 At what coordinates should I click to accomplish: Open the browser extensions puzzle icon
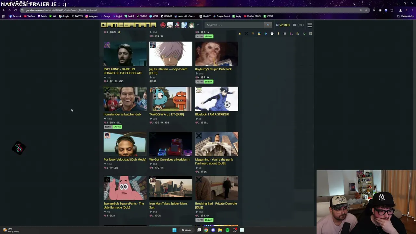[392, 10]
